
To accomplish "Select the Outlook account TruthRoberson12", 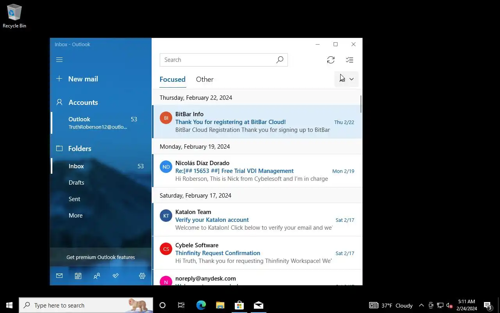I will coord(101,123).
